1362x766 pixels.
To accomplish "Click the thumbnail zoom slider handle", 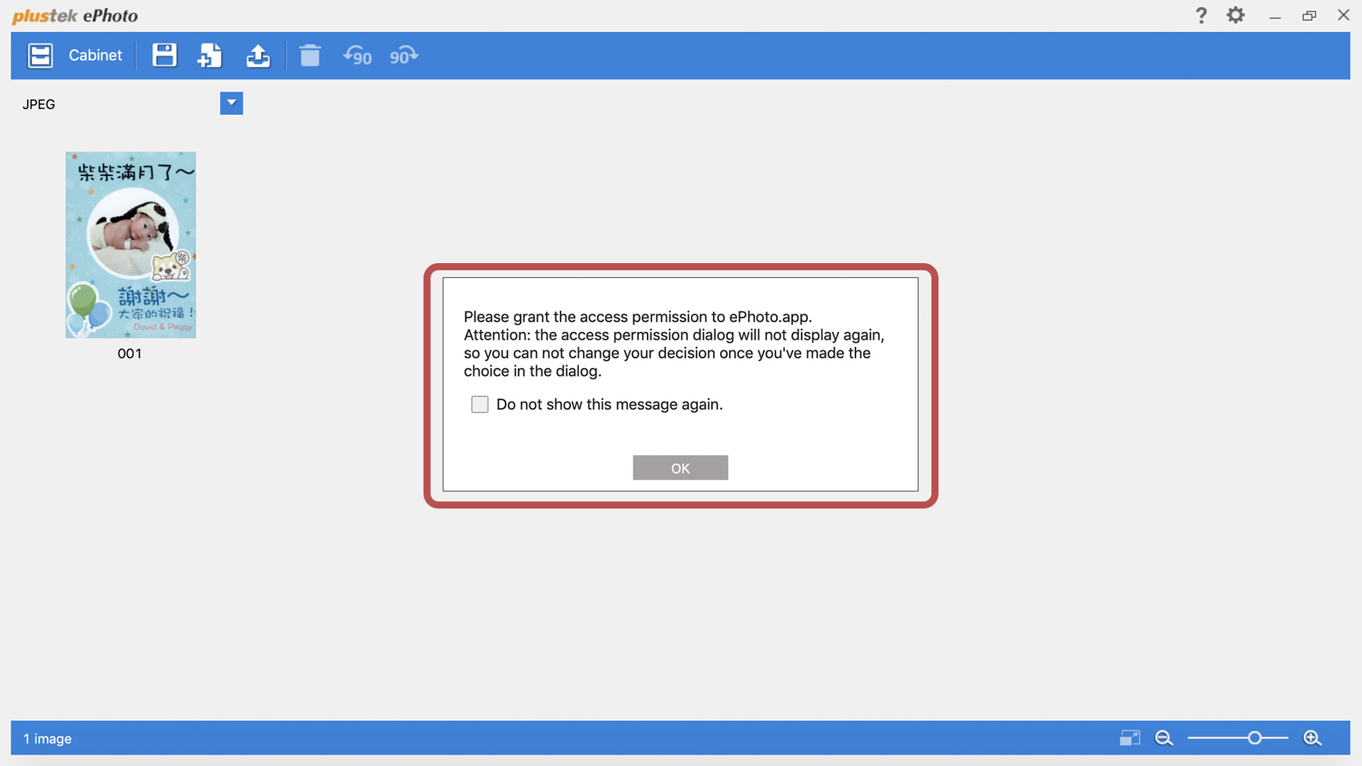I will pos(1254,738).
